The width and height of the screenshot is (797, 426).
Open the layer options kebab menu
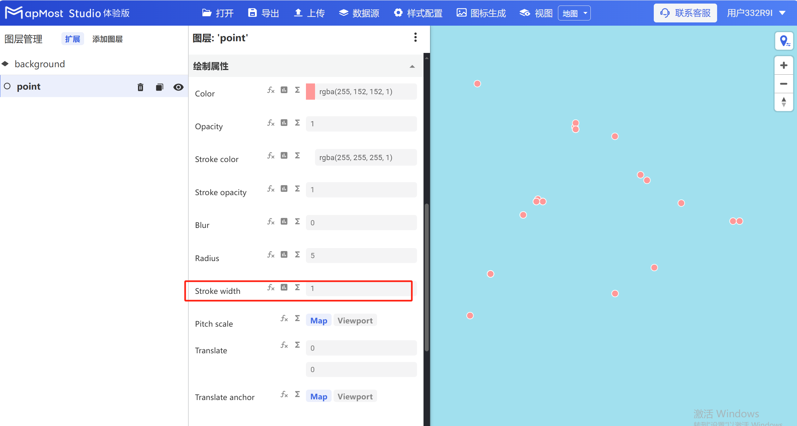click(x=415, y=38)
